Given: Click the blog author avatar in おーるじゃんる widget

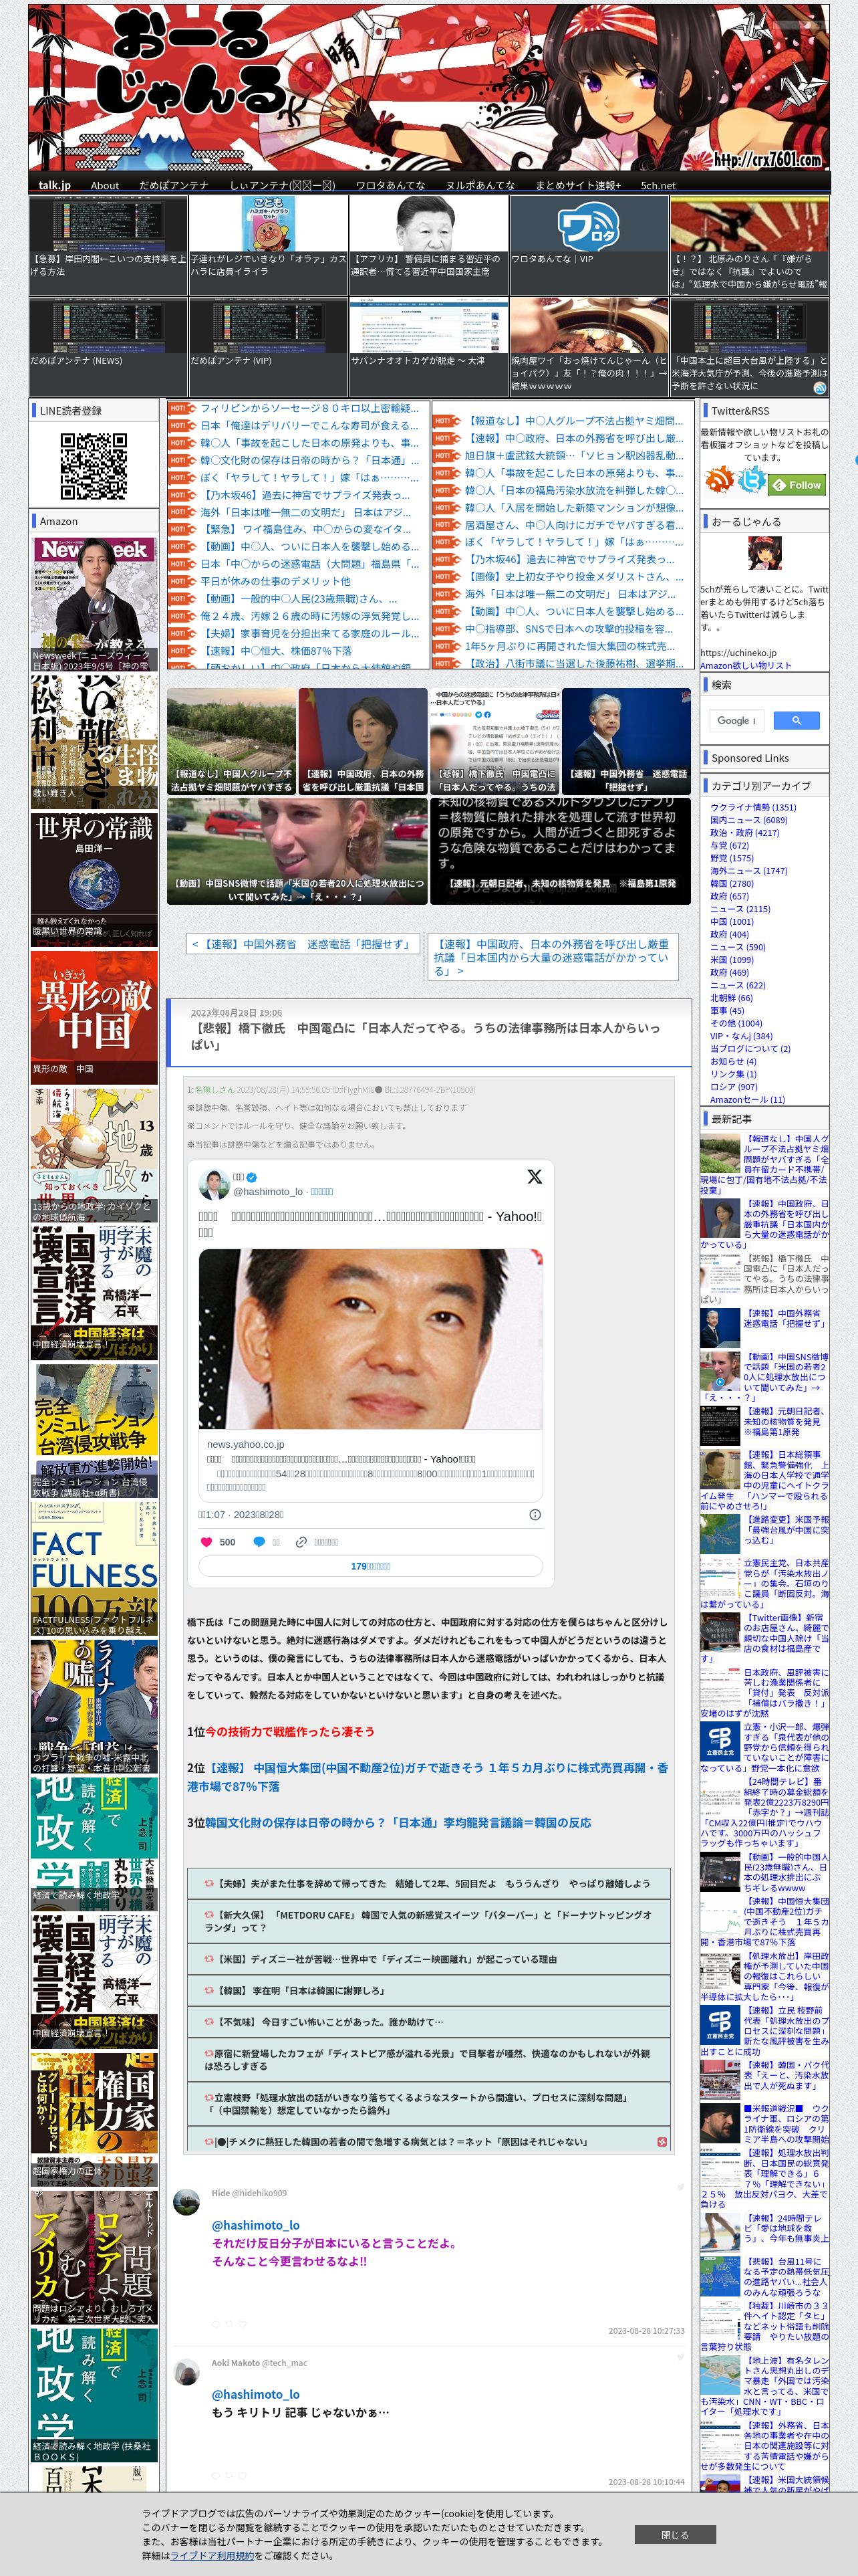Looking at the screenshot, I should [x=765, y=553].
